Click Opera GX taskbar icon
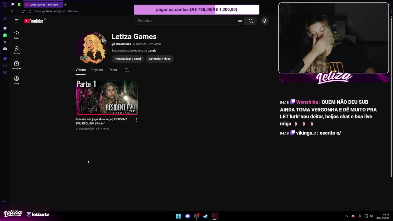The height and width of the screenshot is (221, 393). coord(215,216)
